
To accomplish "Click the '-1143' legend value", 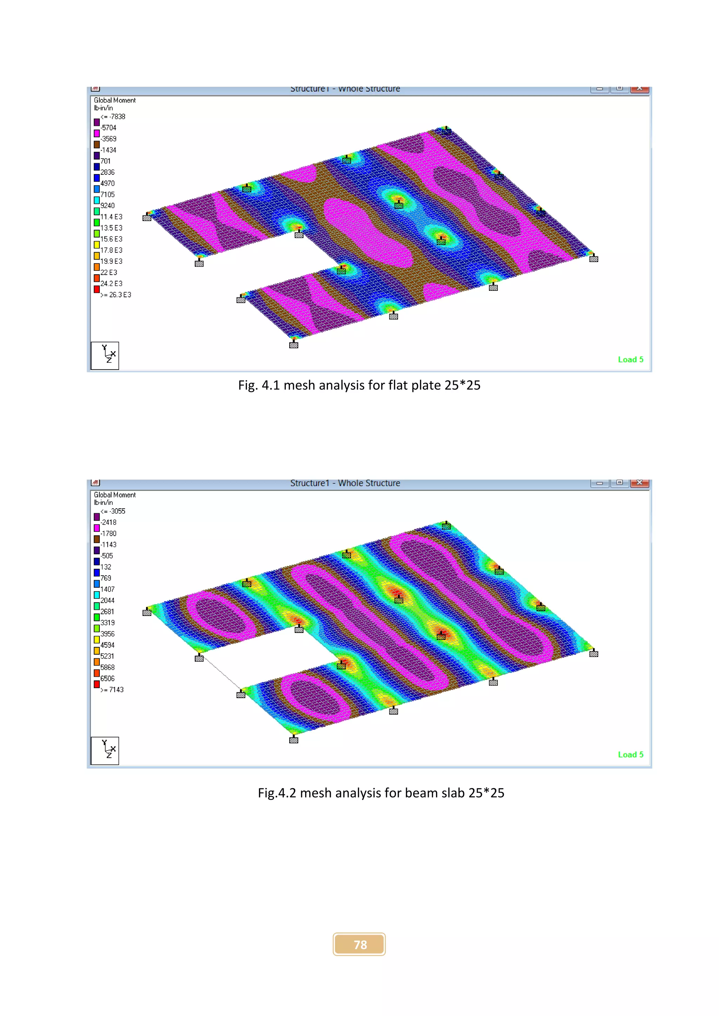I will coord(108,545).
